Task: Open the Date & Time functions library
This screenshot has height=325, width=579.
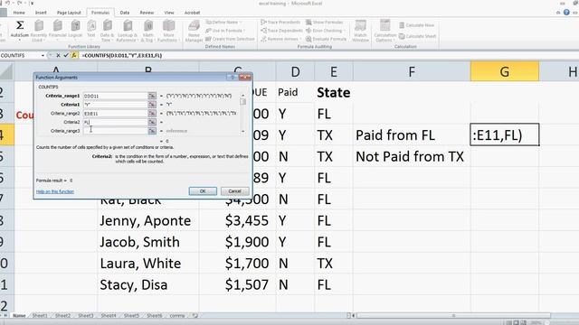Action: (x=107, y=31)
